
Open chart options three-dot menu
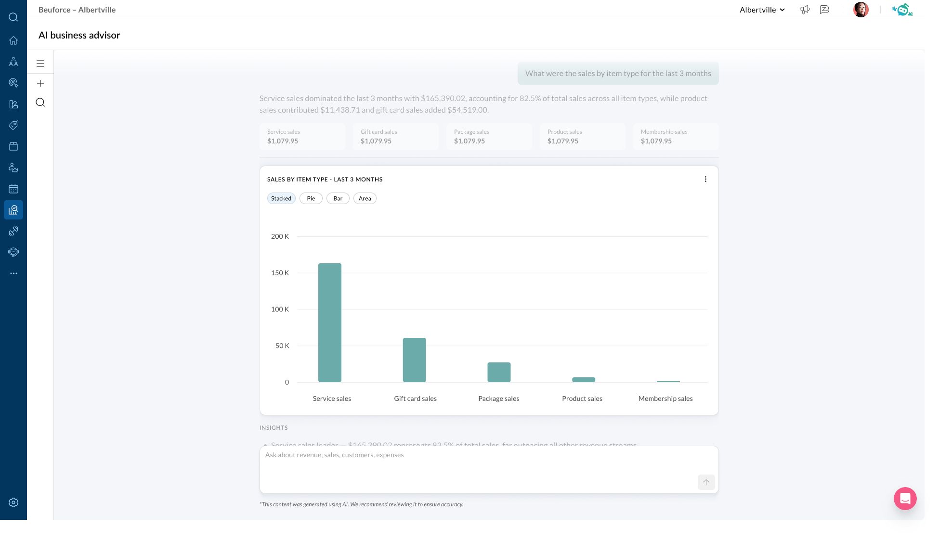(705, 179)
